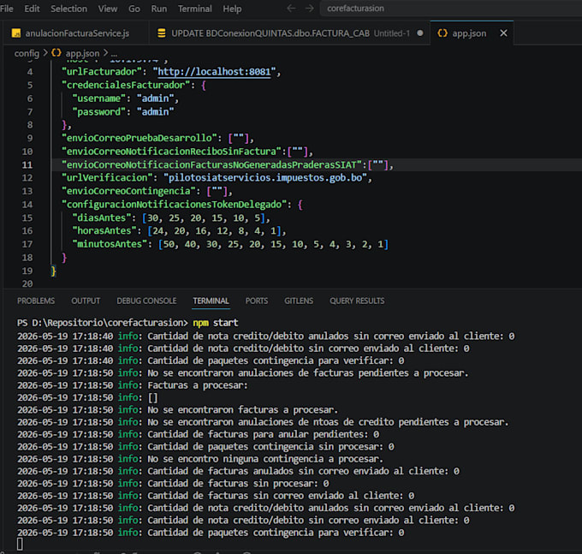
Task: Expand the breadcrumb ellipsis segment
Action: click(114, 53)
